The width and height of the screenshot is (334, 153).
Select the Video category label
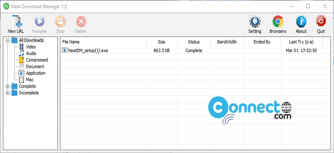pyautogui.click(x=31, y=47)
